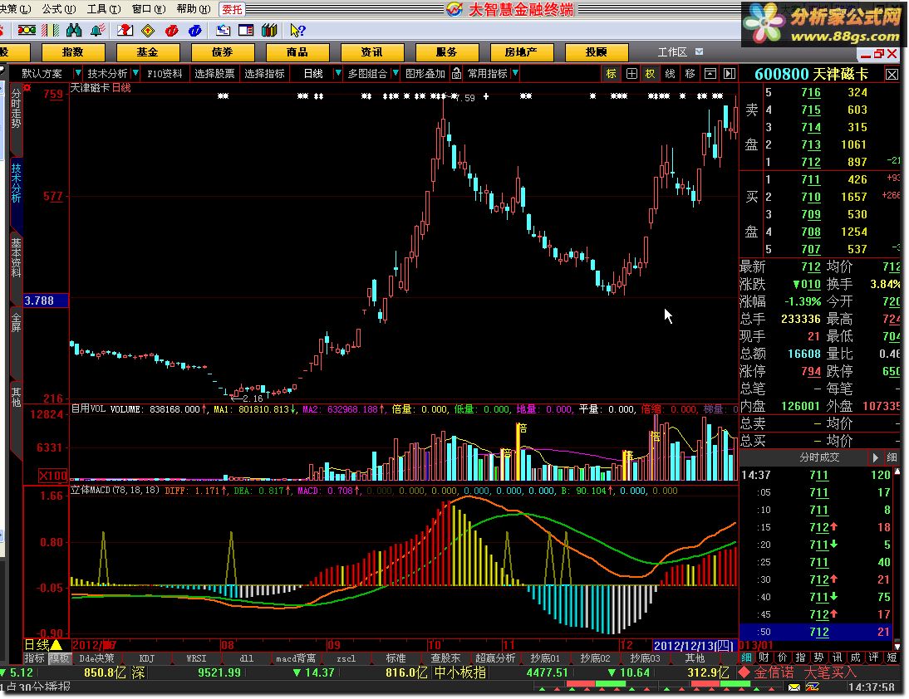The height and width of the screenshot is (699, 909).
Task: Switch to Dde决策 indicator tab
Action: (97, 658)
